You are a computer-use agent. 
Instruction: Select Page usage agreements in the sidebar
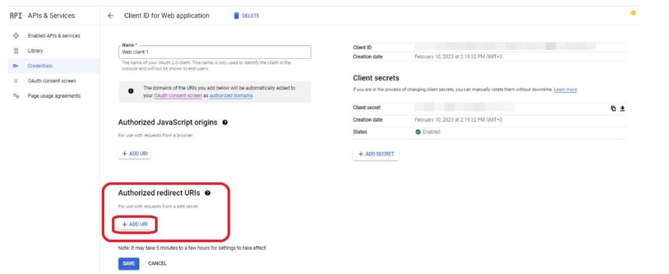(54, 96)
